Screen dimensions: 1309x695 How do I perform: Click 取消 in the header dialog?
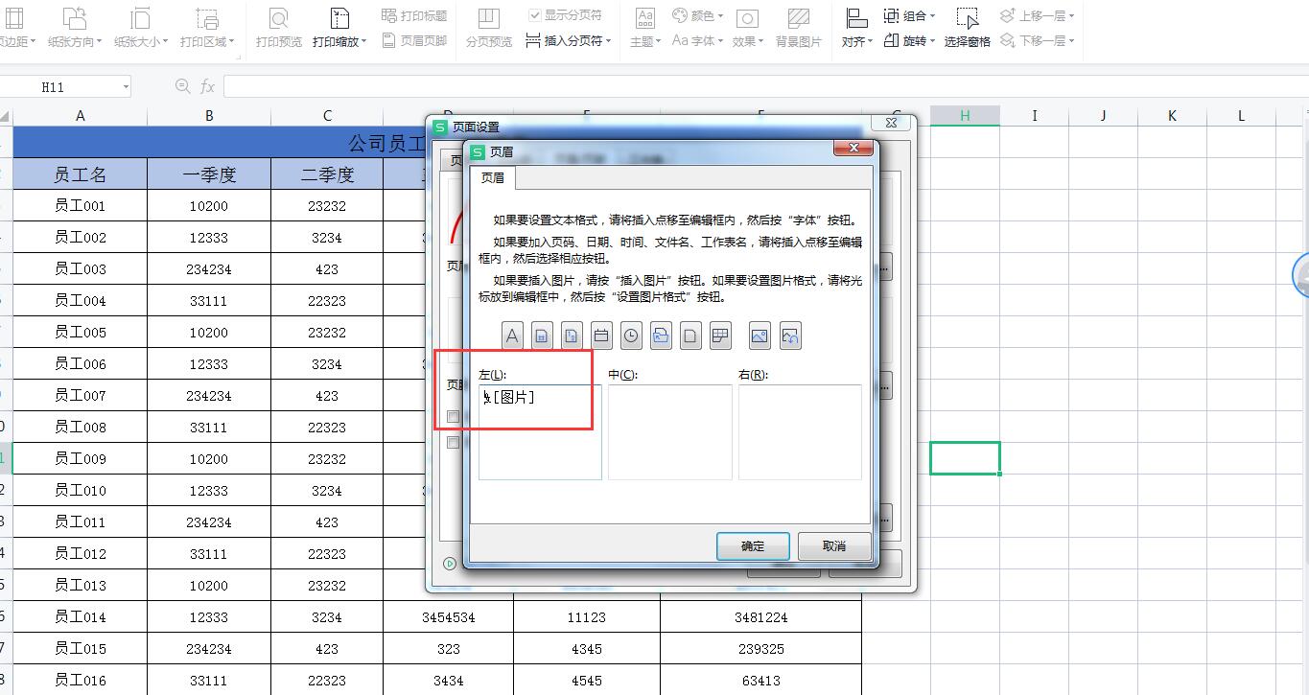834,546
